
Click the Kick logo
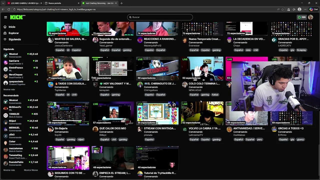click(x=17, y=17)
